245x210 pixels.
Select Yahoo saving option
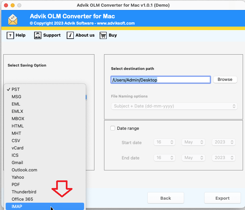[45, 177]
